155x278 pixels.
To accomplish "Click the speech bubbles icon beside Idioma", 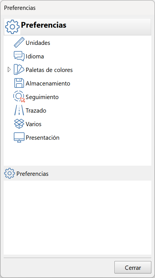I will click(x=19, y=56).
